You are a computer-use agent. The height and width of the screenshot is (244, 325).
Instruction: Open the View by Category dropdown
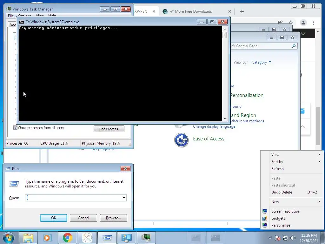point(262,62)
